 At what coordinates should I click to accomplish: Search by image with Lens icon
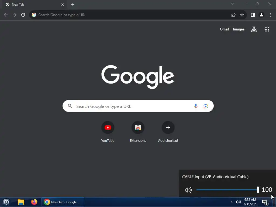tap(206, 106)
